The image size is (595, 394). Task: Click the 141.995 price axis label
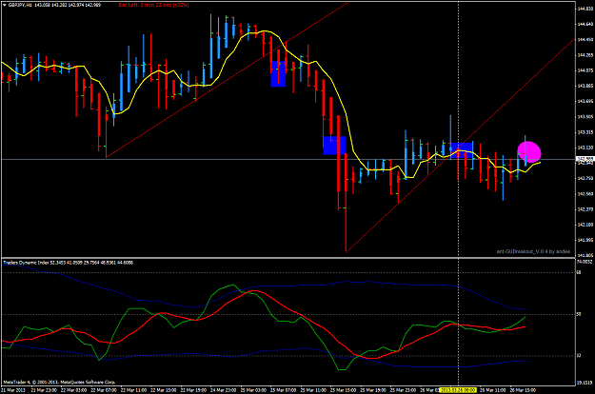click(585, 240)
